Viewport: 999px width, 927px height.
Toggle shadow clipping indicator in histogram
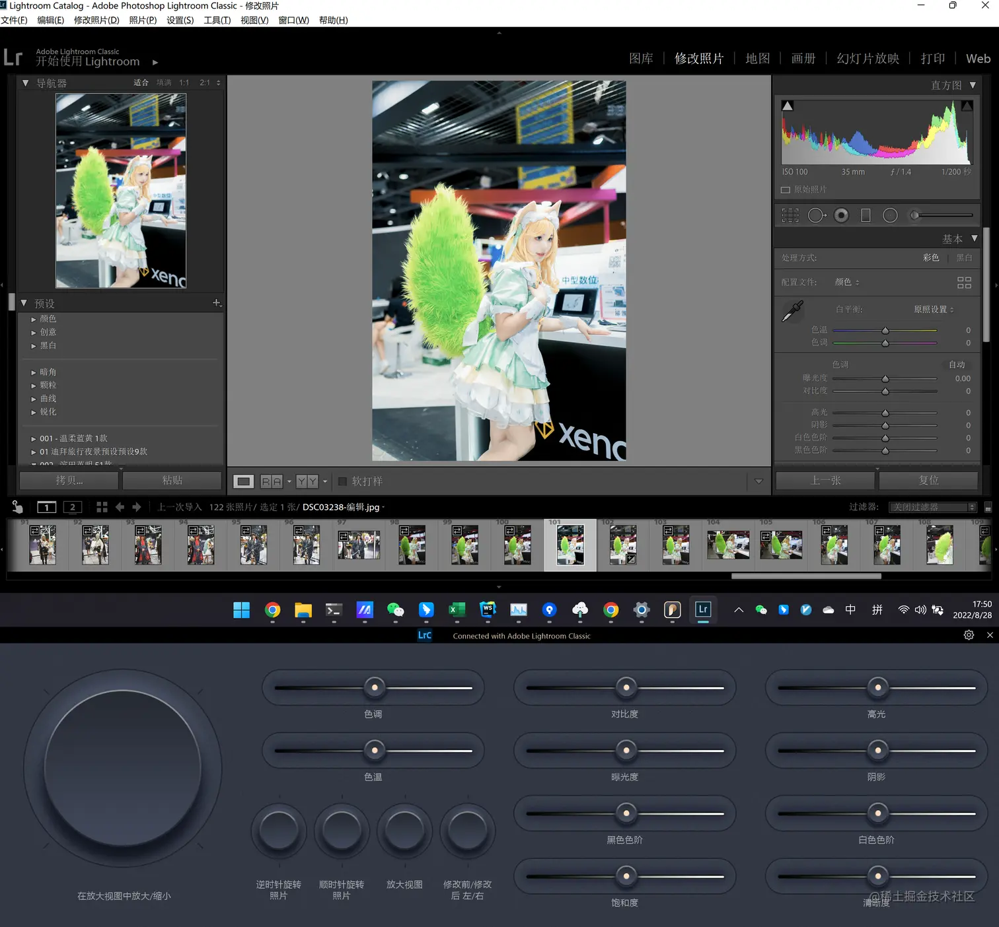[x=787, y=106]
